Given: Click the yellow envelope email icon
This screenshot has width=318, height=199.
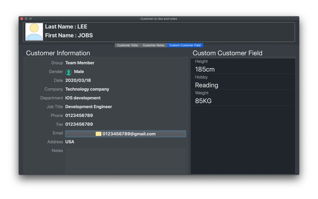Looking at the screenshot, I should pyautogui.click(x=98, y=134).
